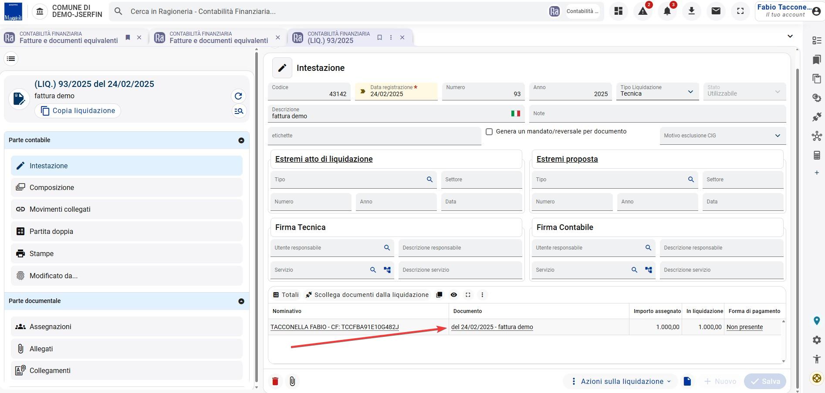
Task: Search Tipo in Estremi proposta
Action: [691, 180]
